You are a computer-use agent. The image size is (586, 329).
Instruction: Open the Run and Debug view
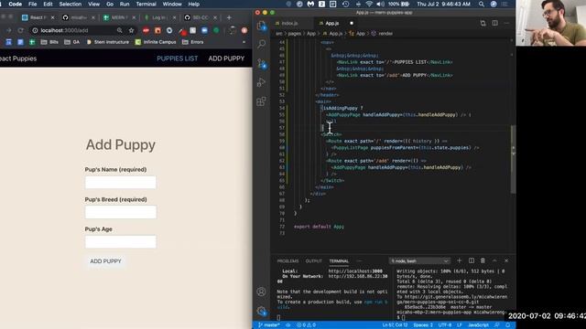point(261,82)
